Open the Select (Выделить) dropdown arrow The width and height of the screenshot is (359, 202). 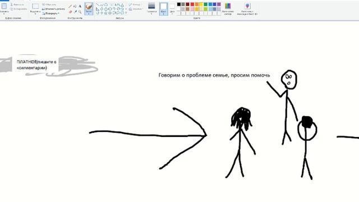point(35,13)
